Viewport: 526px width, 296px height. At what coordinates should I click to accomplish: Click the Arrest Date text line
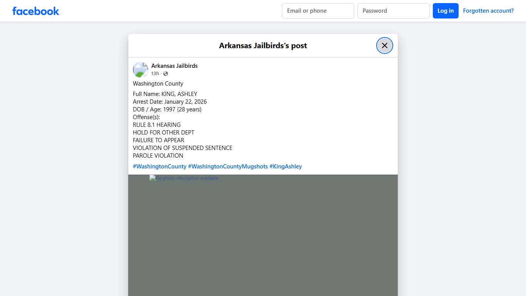pyautogui.click(x=169, y=101)
